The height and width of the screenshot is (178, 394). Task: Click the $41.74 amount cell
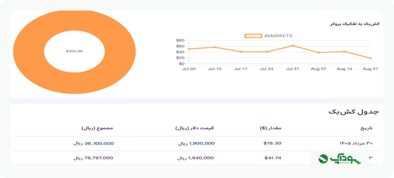(x=273, y=158)
